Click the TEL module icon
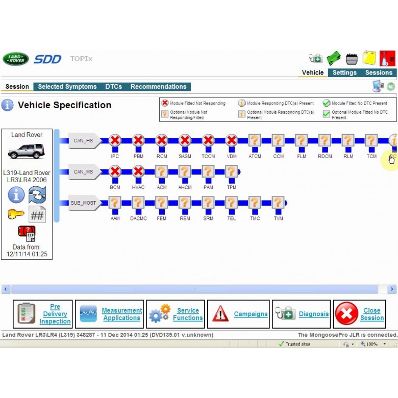Viewport: 398px width, 398px height. (232, 203)
